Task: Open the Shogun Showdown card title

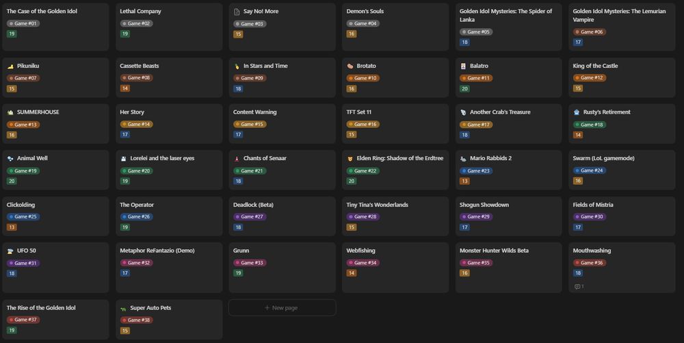Action: click(484, 205)
